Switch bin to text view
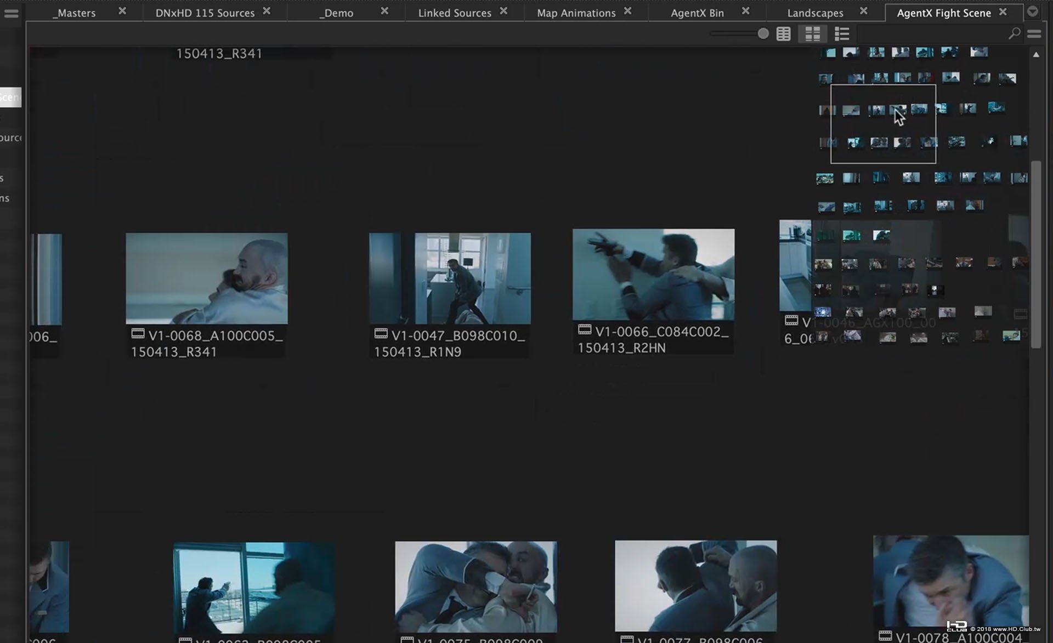Viewport: 1053px width, 643px height. (x=784, y=34)
